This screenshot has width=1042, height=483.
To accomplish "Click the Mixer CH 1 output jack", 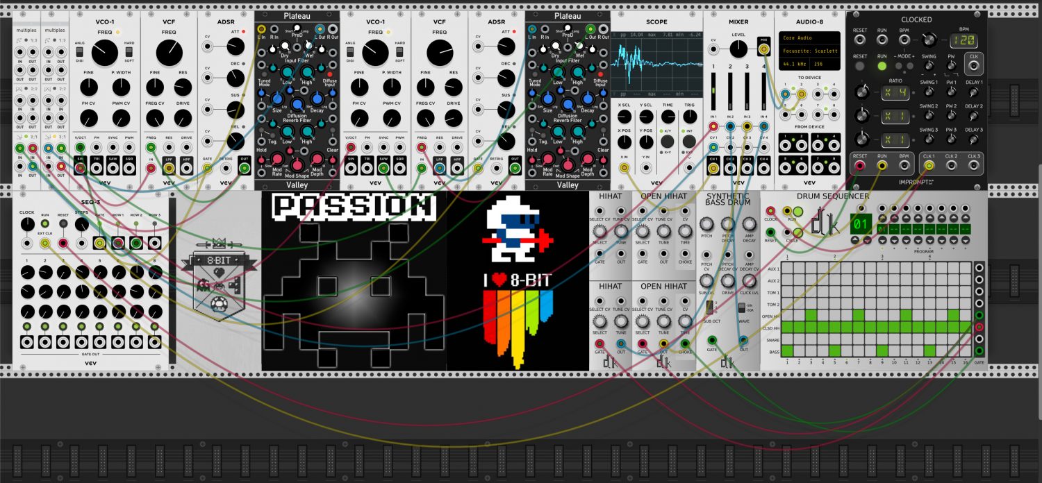I will [713, 167].
